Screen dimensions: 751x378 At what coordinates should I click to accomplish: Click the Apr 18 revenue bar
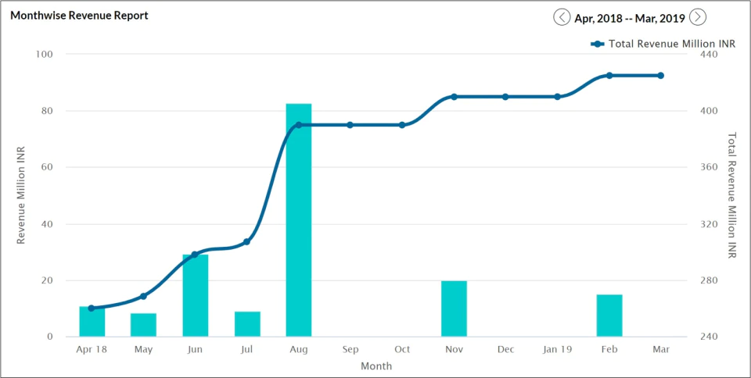click(92, 322)
